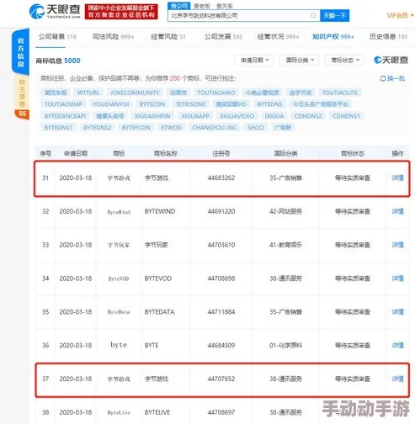This screenshot has height=424, width=415.
Task: Click the BYTECDN trademark tag
Action: (152, 104)
